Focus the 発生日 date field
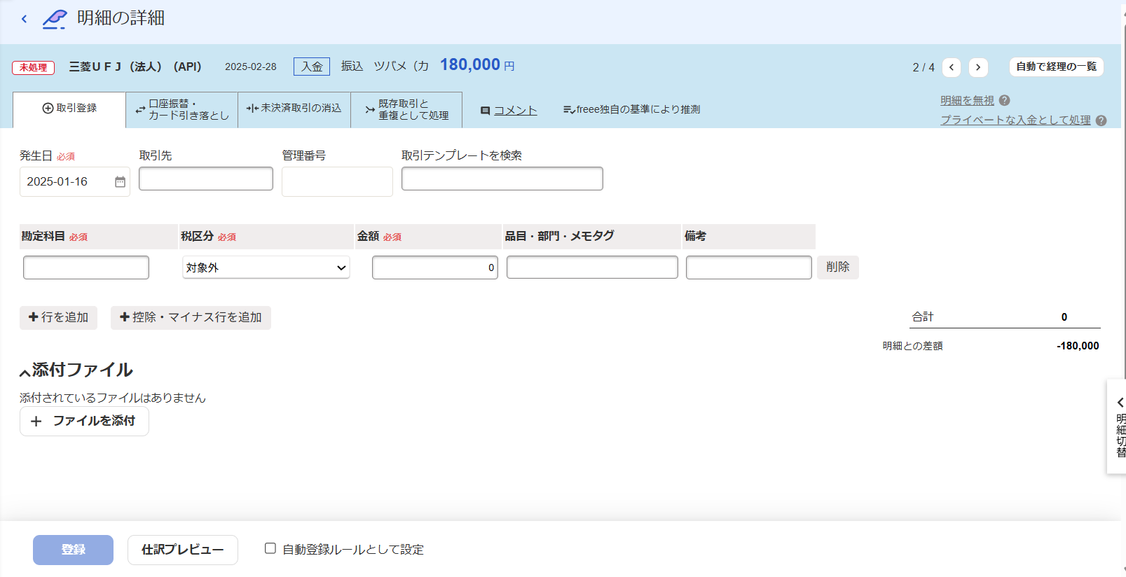 [74, 181]
